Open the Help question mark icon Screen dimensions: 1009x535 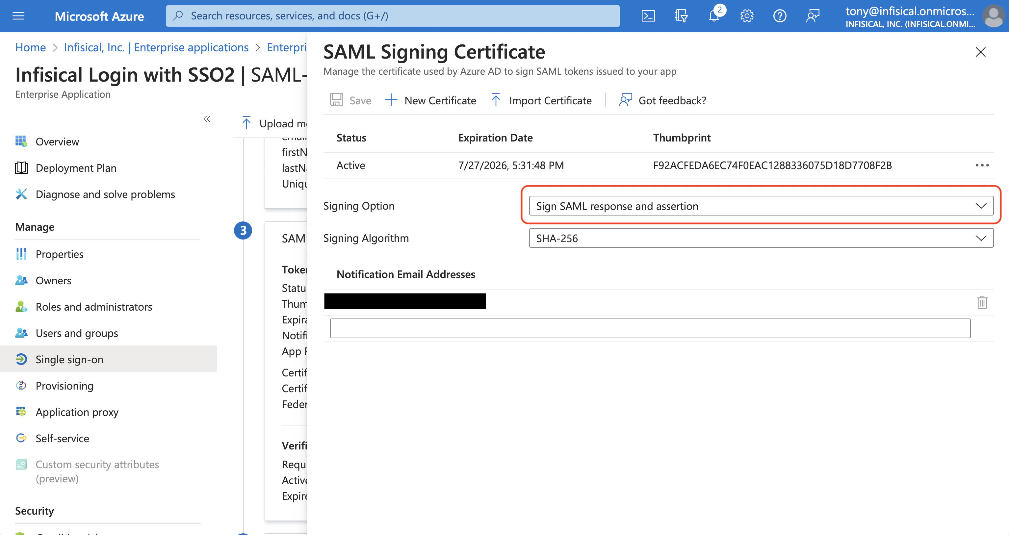(780, 16)
